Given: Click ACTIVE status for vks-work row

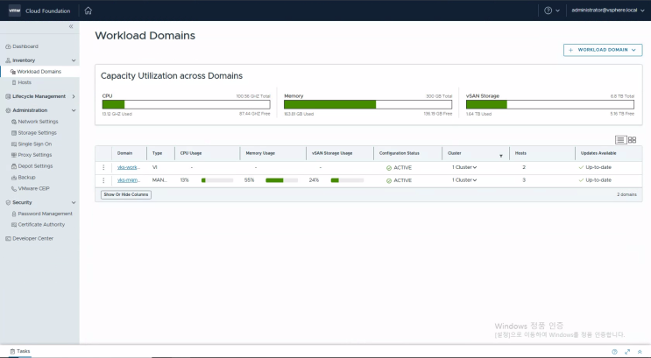Looking at the screenshot, I should 399,168.
